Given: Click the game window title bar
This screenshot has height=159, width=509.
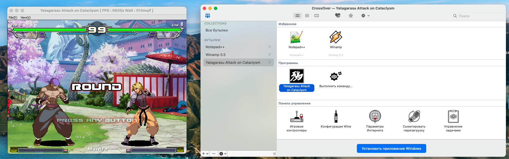Looking at the screenshot, I should 97,11.
